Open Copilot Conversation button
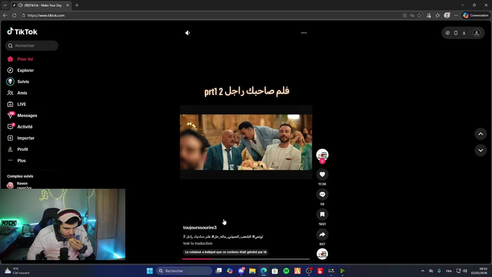The image size is (492, 277). pyautogui.click(x=475, y=15)
